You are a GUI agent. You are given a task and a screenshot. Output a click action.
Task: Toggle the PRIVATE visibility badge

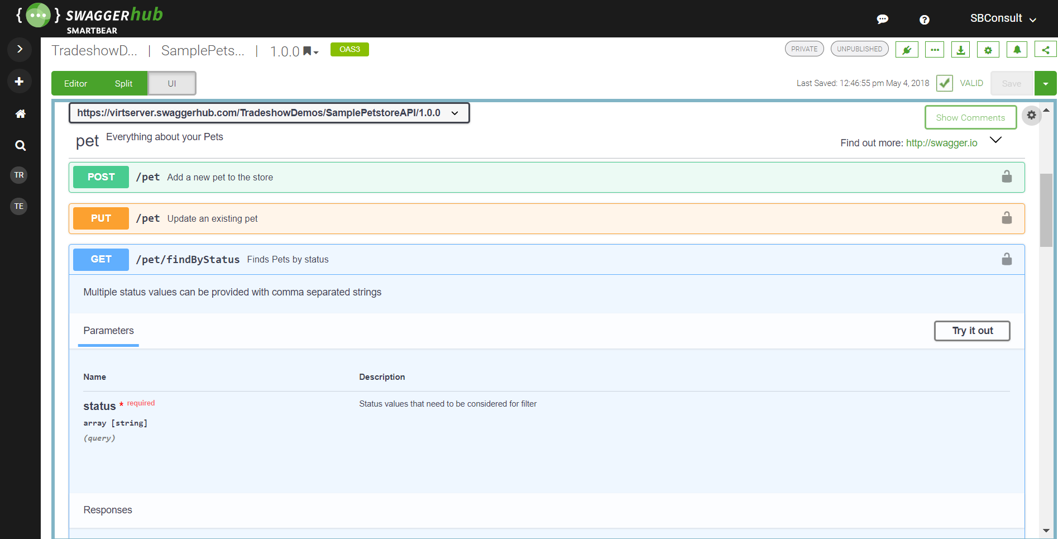(x=804, y=49)
